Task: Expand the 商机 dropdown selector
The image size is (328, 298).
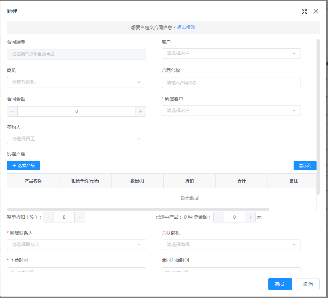Action: [76, 82]
